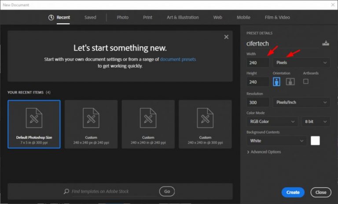The height and width of the screenshot is (204, 338).
Task: Select landscape orientation icon
Action: click(x=290, y=82)
